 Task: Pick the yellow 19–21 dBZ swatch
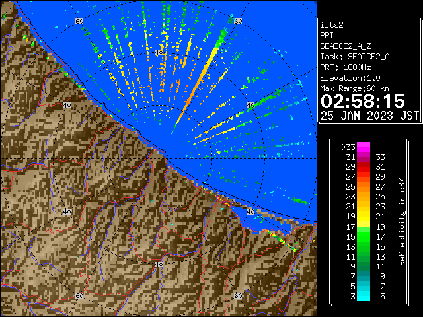(x=364, y=217)
